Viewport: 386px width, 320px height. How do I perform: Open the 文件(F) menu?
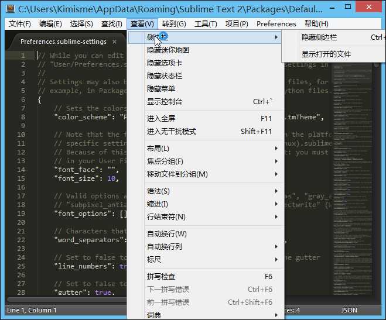tap(20, 24)
